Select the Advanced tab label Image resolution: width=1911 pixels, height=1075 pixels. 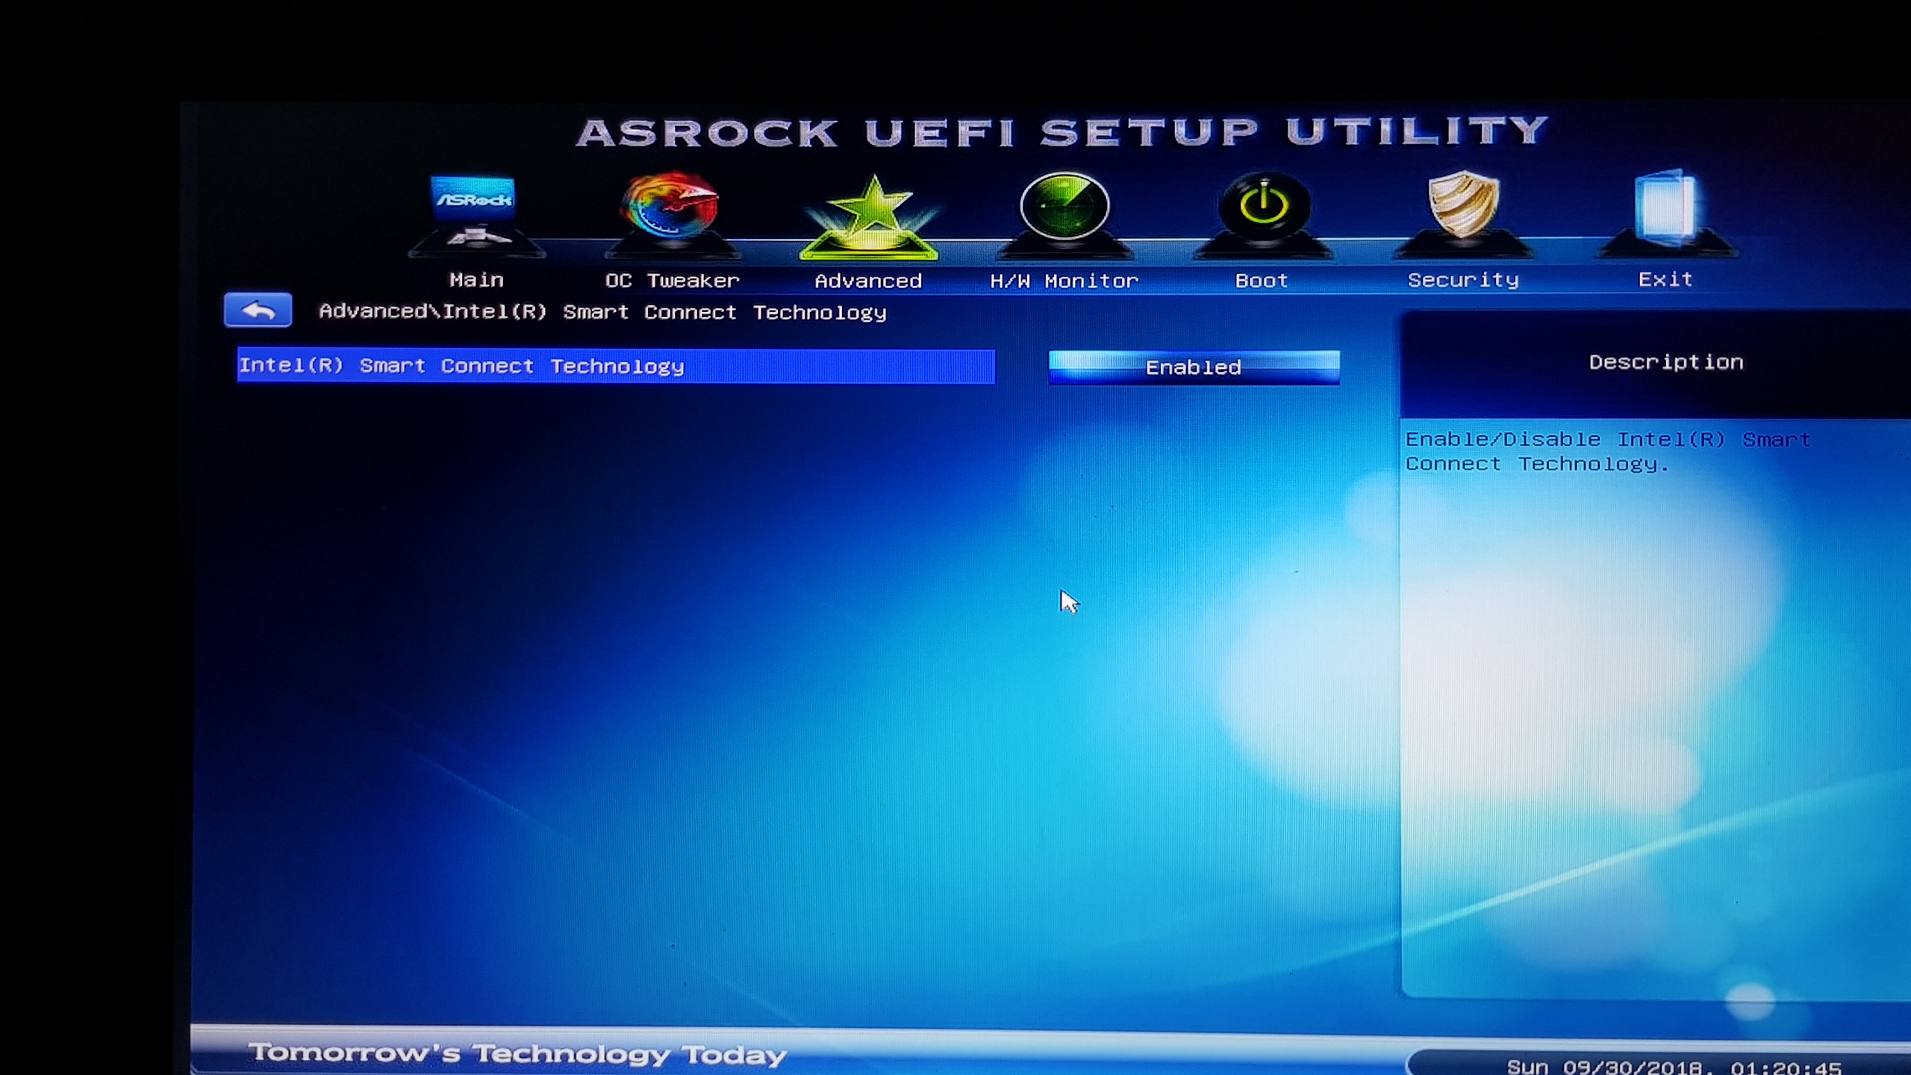point(868,281)
